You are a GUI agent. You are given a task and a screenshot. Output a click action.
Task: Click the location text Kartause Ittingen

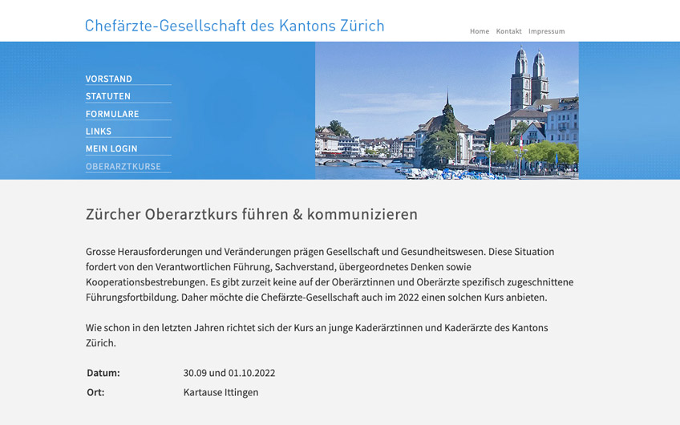(221, 392)
